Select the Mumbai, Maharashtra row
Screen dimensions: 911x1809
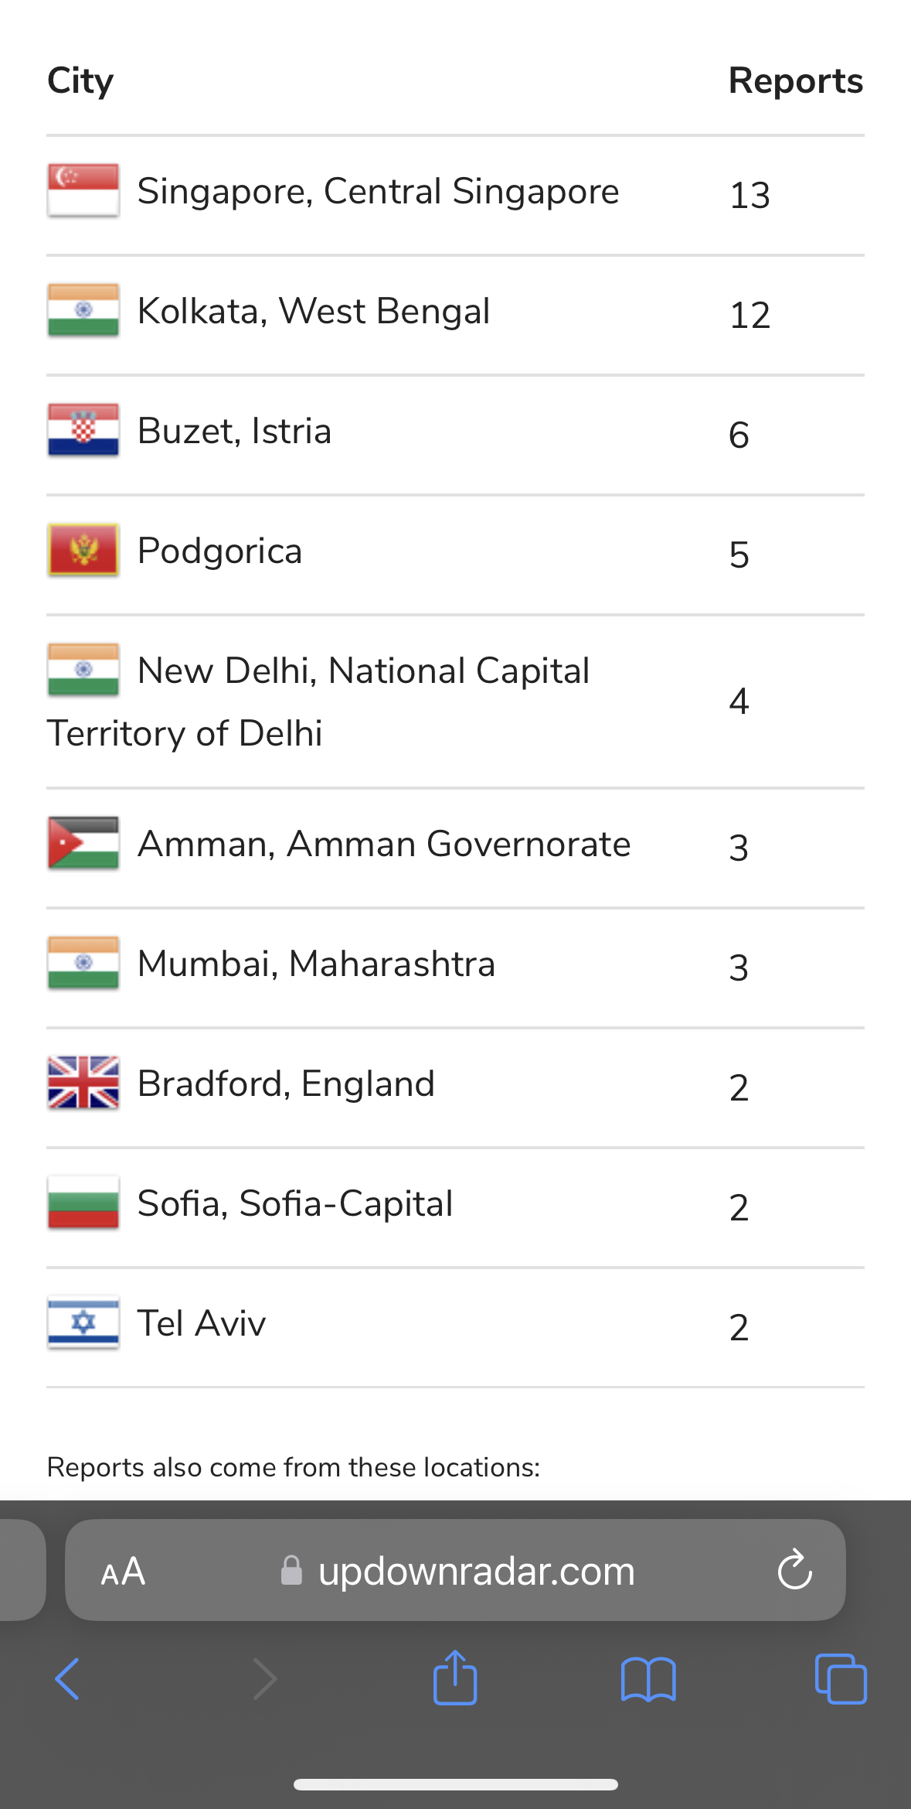pyautogui.click(x=455, y=968)
